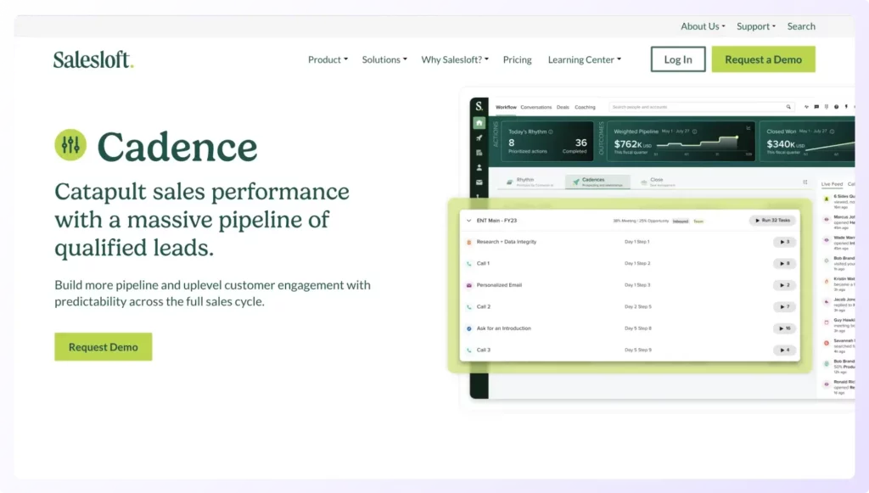Click the magnifier icon in the dashboard search box

click(788, 107)
